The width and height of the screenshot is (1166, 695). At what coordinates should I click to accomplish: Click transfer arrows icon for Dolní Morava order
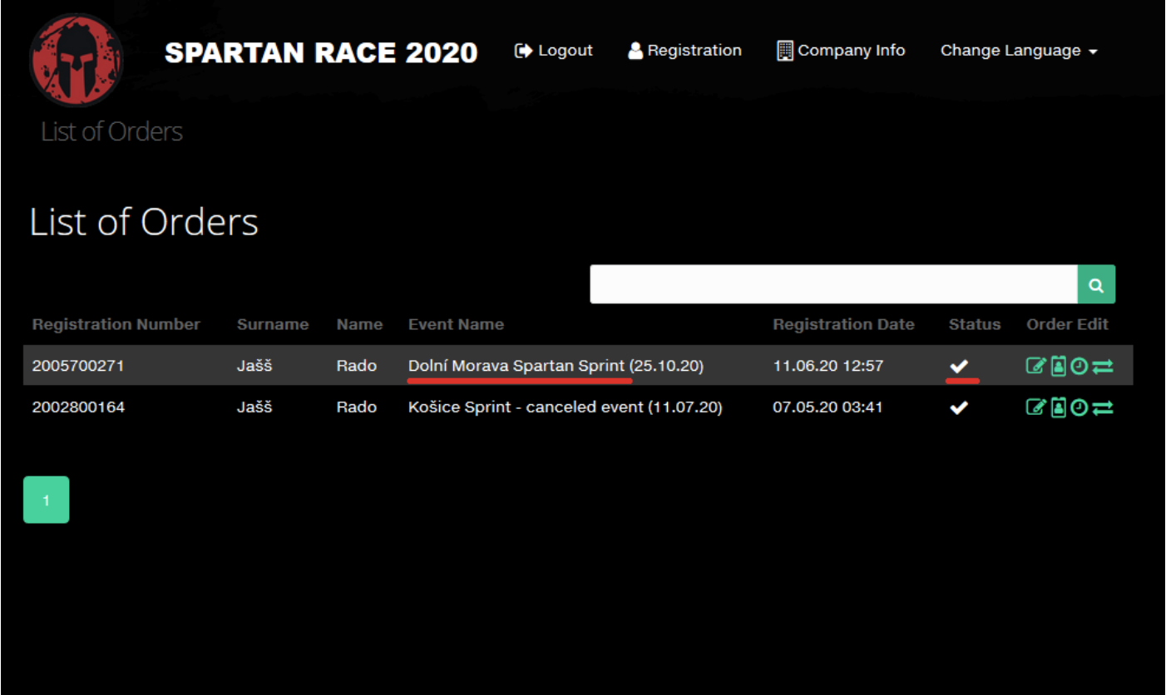pyautogui.click(x=1103, y=366)
